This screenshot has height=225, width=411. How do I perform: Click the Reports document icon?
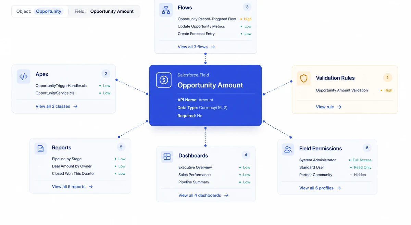40,149
